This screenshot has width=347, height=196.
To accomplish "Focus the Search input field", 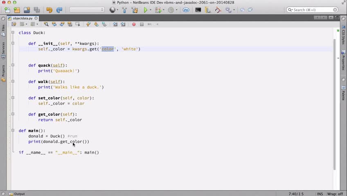I will (x=313, y=10).
